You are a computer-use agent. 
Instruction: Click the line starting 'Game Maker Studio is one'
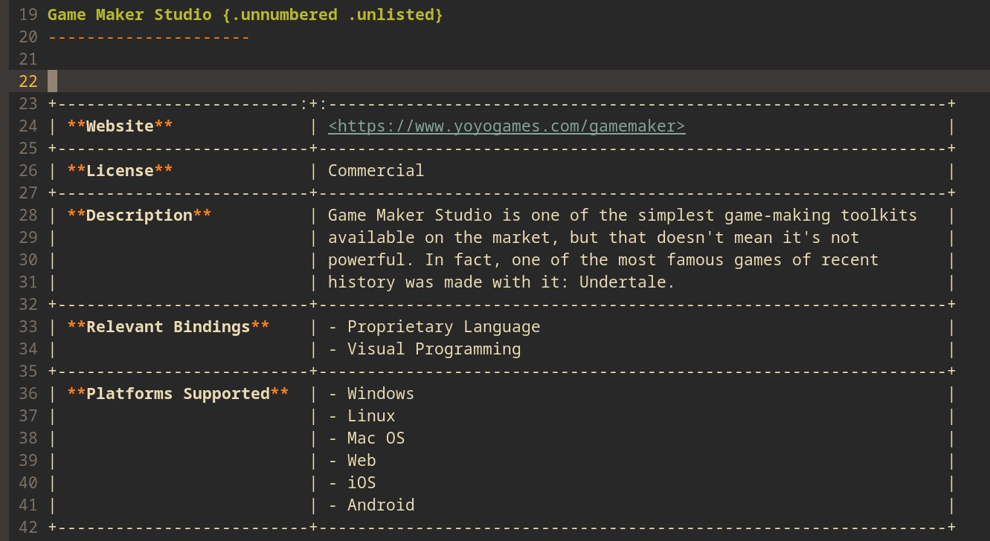click(x=623, y=216)
